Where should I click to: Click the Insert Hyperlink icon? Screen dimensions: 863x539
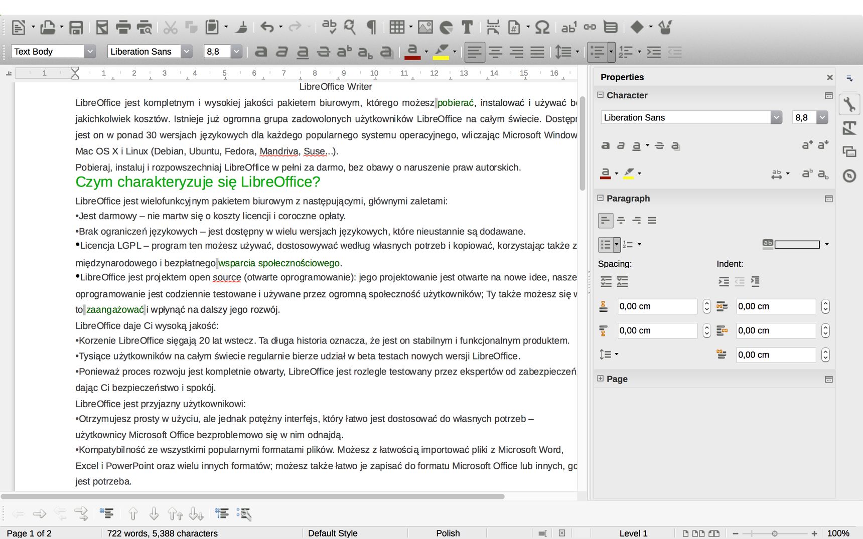pyautogui.click(x=590, y=27)
